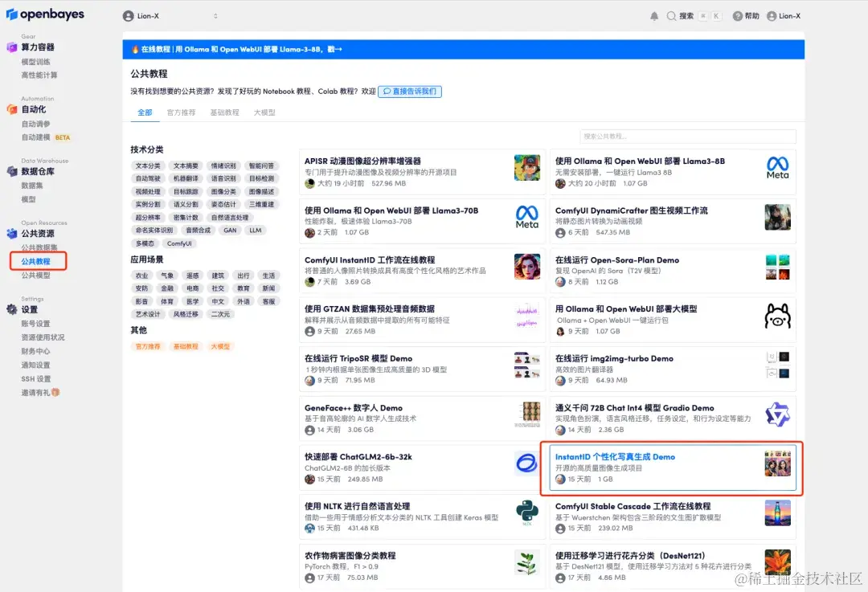The width and height of the screenshot is (868, 592).
Task: Click the fire icon in the blue banner
Action: coord(135,49)
